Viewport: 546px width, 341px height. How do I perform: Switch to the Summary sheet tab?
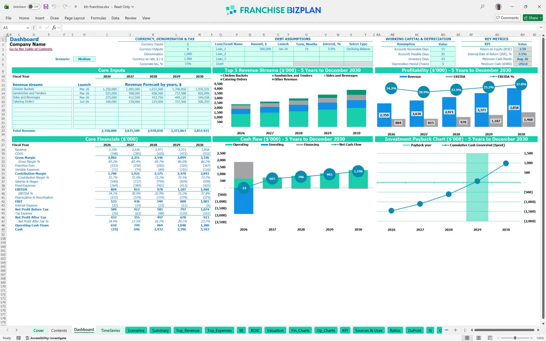tap(161, 331)
